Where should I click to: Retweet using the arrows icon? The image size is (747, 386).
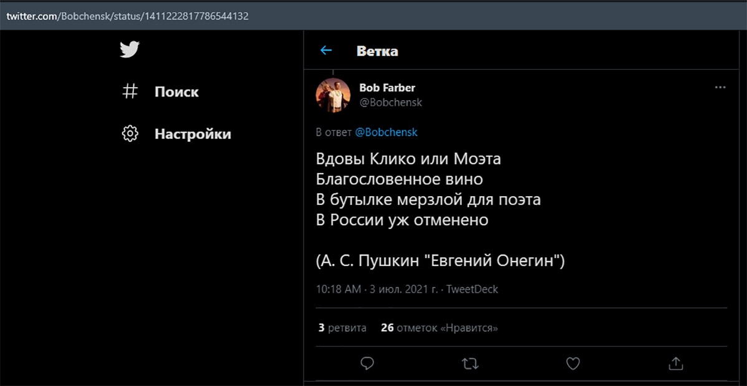pos(471,363)
